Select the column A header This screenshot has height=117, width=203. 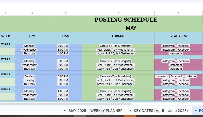(x=6, y=13)
